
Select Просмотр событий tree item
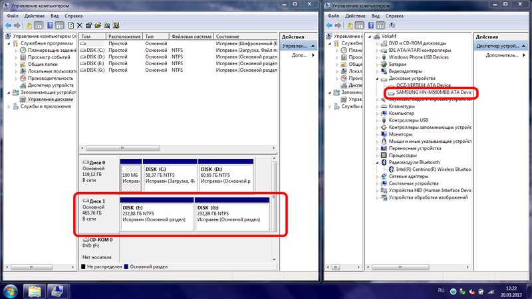coord(49,57)
